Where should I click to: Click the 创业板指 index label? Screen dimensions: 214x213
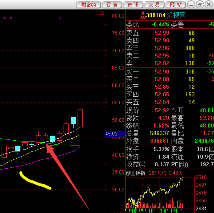click(135, 173)
